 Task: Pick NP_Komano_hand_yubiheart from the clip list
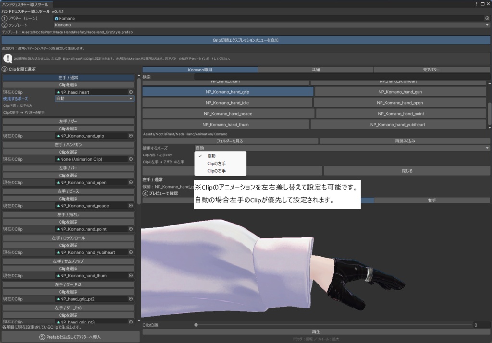click(x=398, y=125)
